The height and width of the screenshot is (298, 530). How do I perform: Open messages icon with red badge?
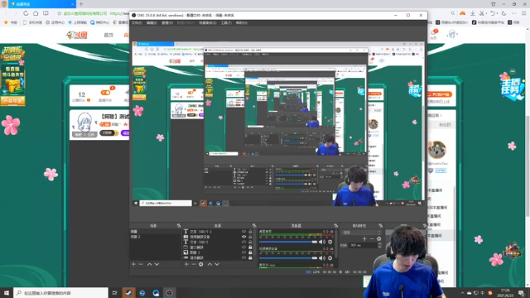[x=434, y=33]
